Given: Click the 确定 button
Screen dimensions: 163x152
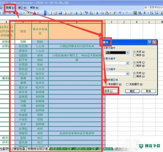Looking at the screenshot, I should click(x=132, y=91).
